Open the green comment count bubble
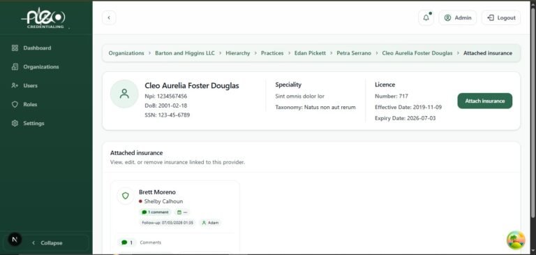This screenshot has height=255, width=536. coord(127,242)
